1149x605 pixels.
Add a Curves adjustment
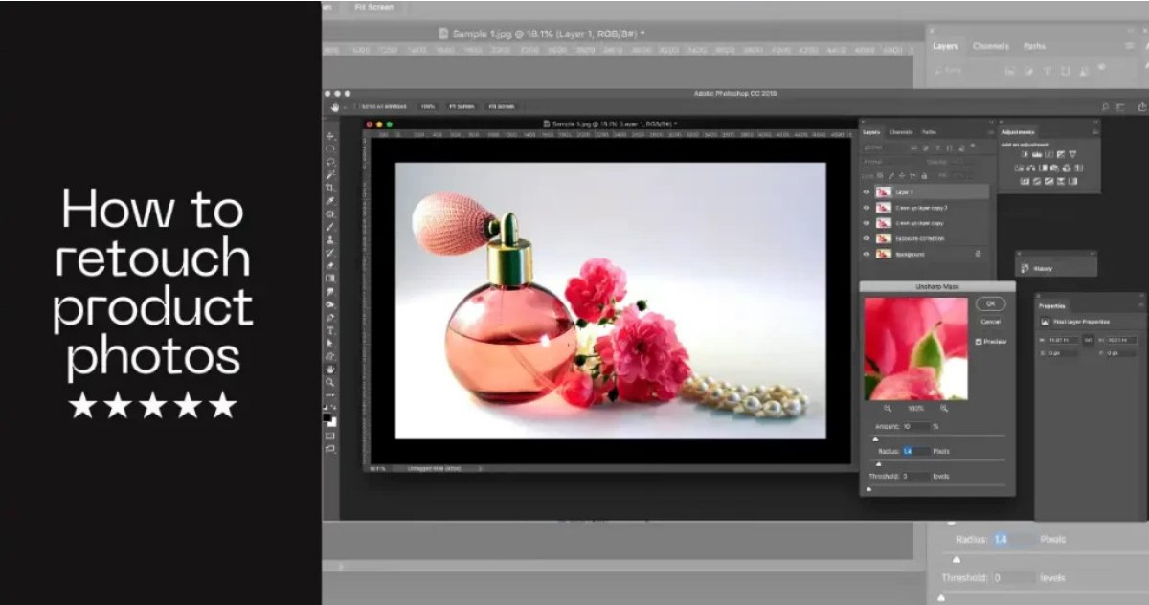point(1048,154)
